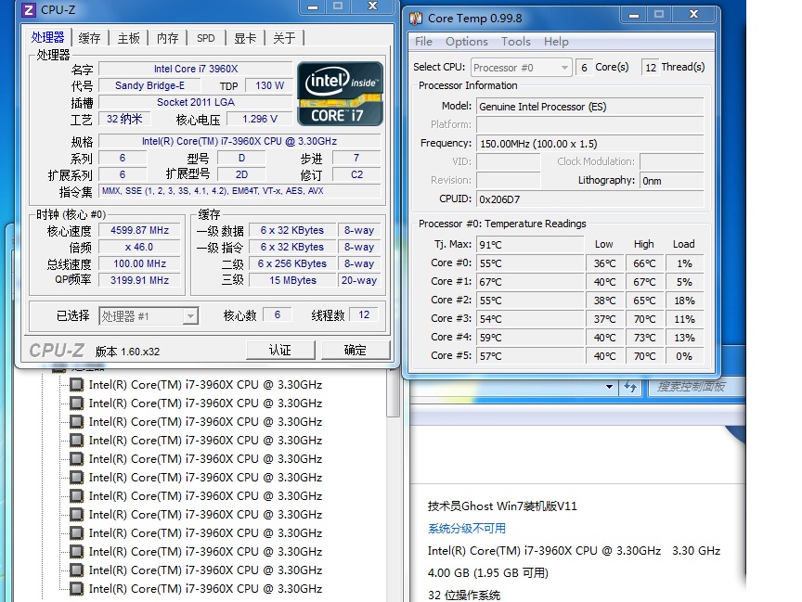Click the 4.00 GB (1.95 GB 可用) memory text
Image resolution: width=802 pixels, height=602 pixels.
[488, 573]
